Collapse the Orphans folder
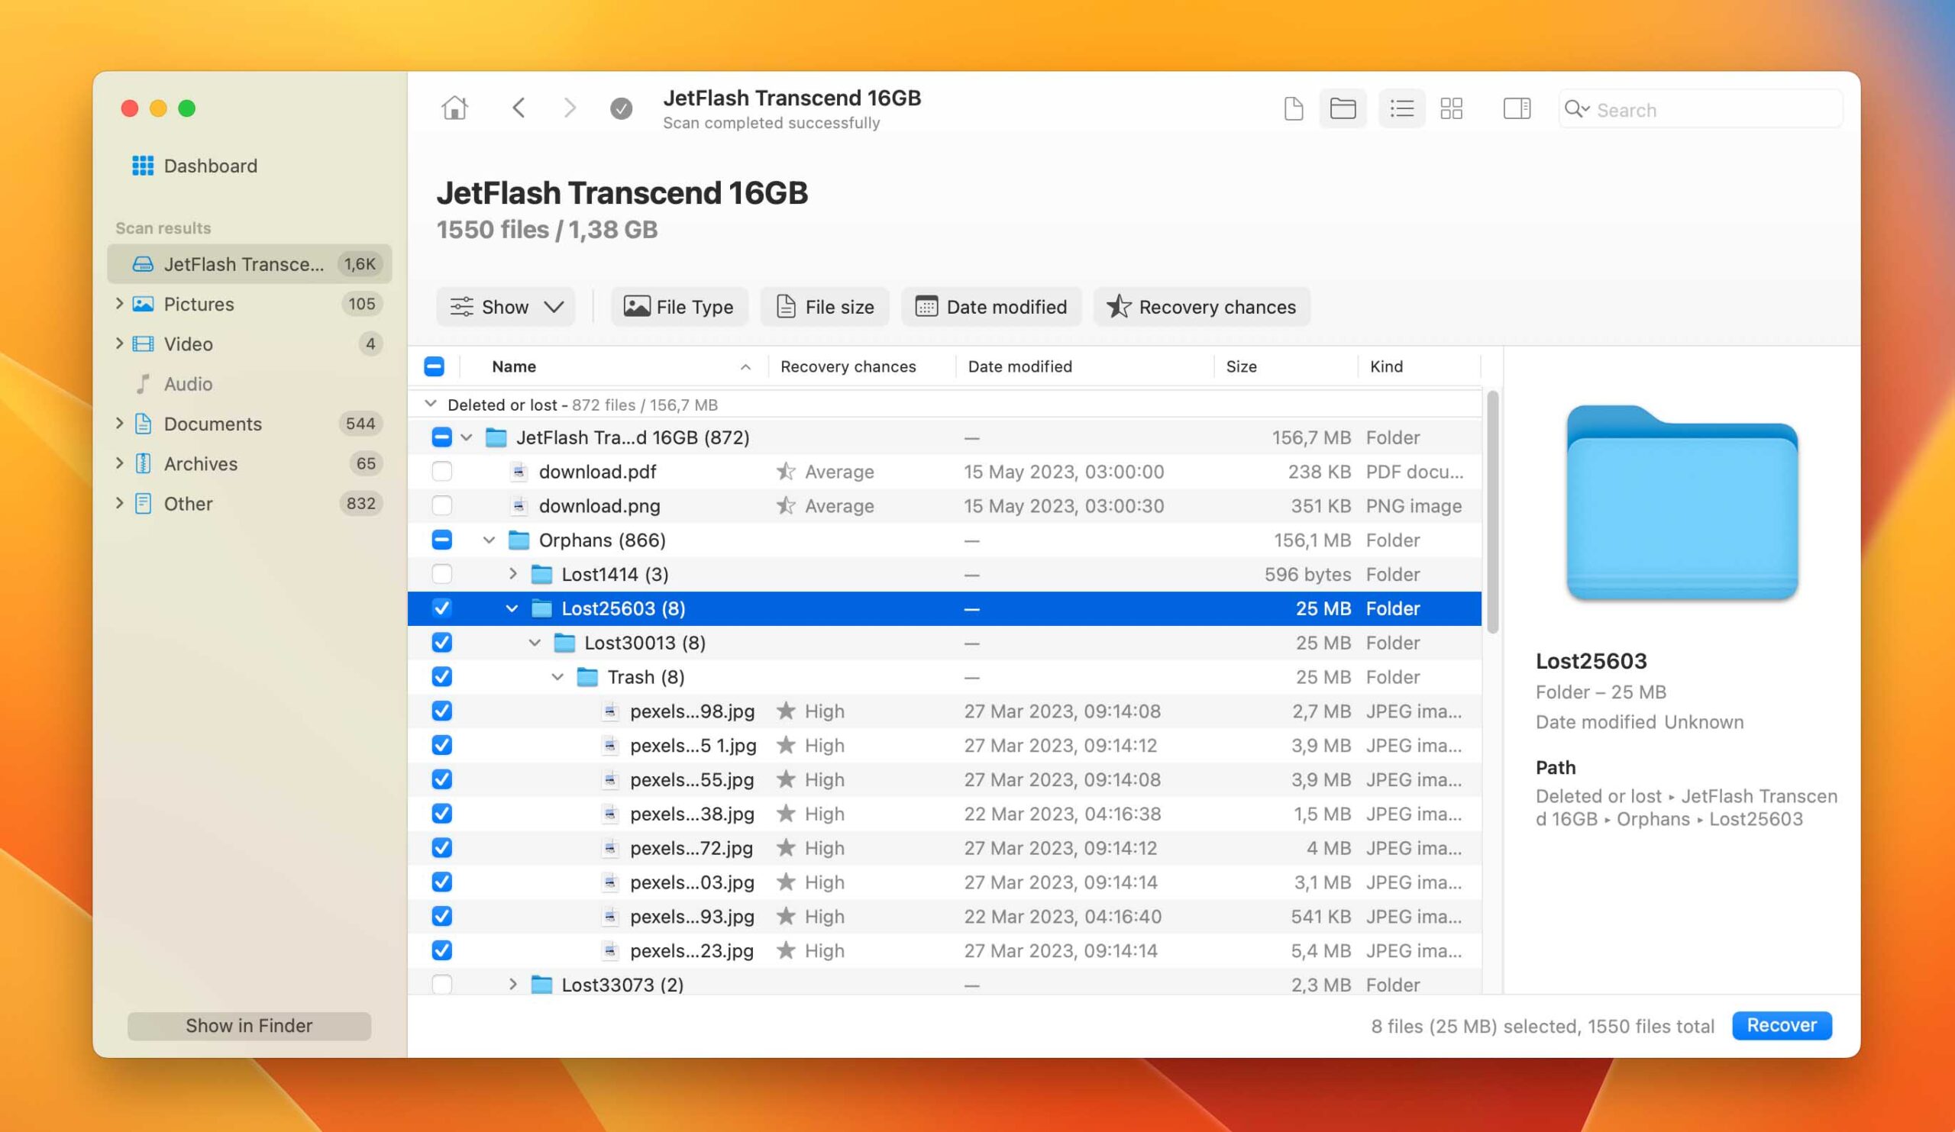The image size is (1955, 1132). click(x=489, y=540)
